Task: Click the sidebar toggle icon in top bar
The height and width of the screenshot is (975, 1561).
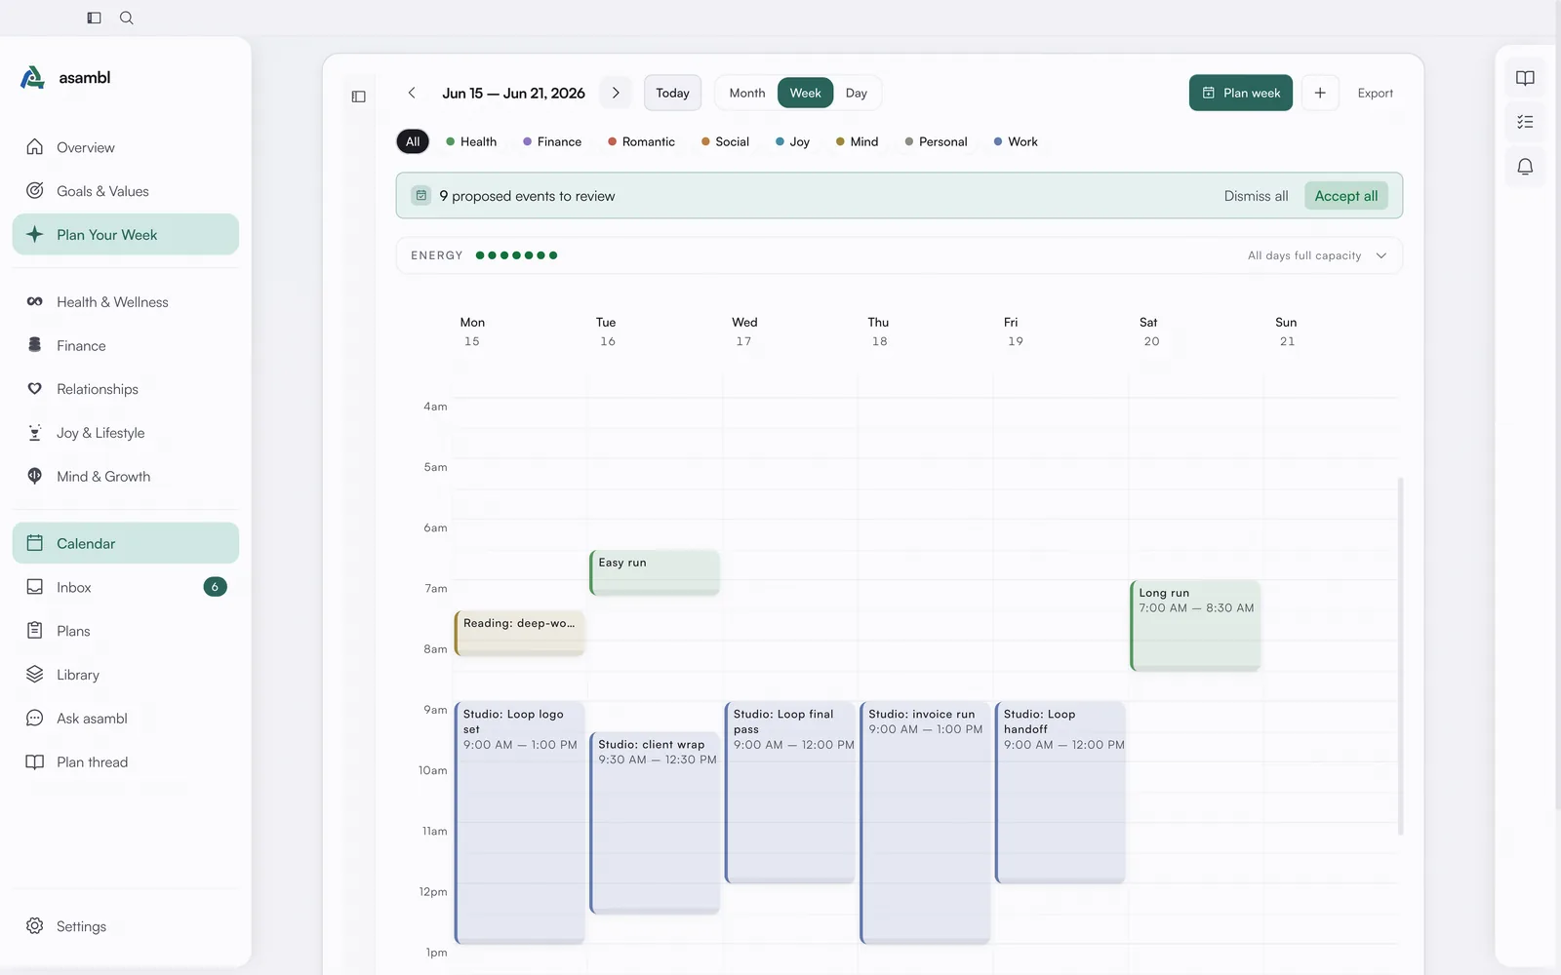Action: 94,18
